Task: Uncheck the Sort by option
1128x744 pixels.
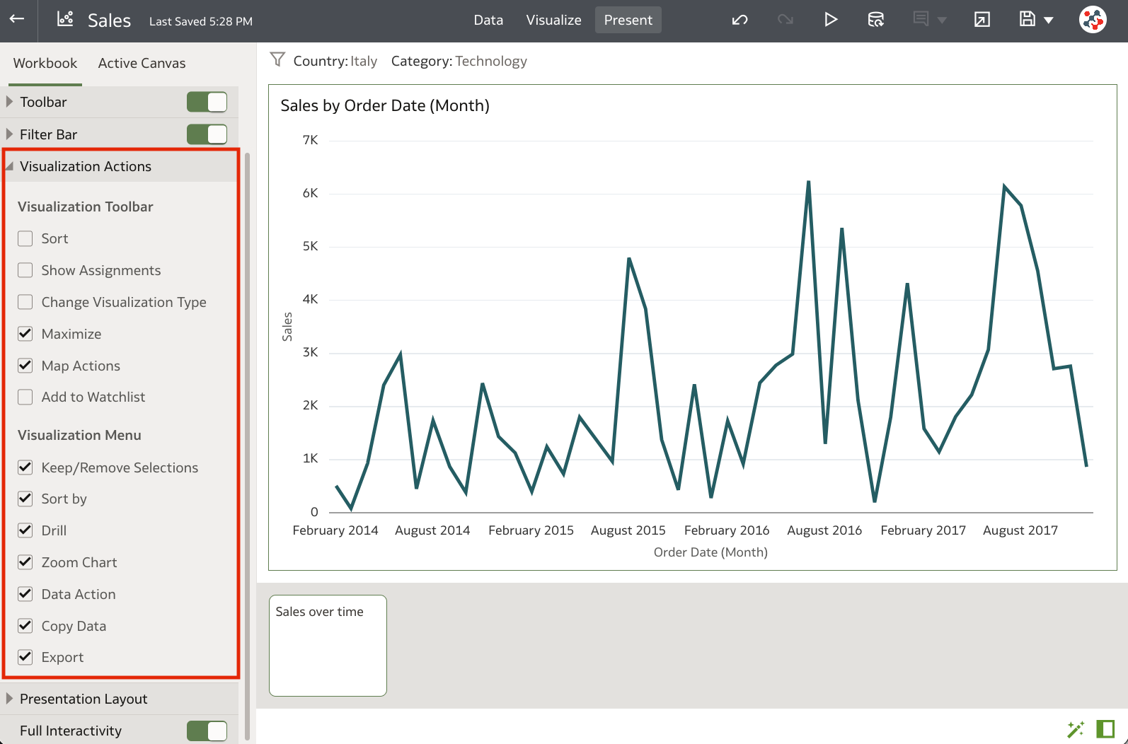Action: (x=25, y=499)
